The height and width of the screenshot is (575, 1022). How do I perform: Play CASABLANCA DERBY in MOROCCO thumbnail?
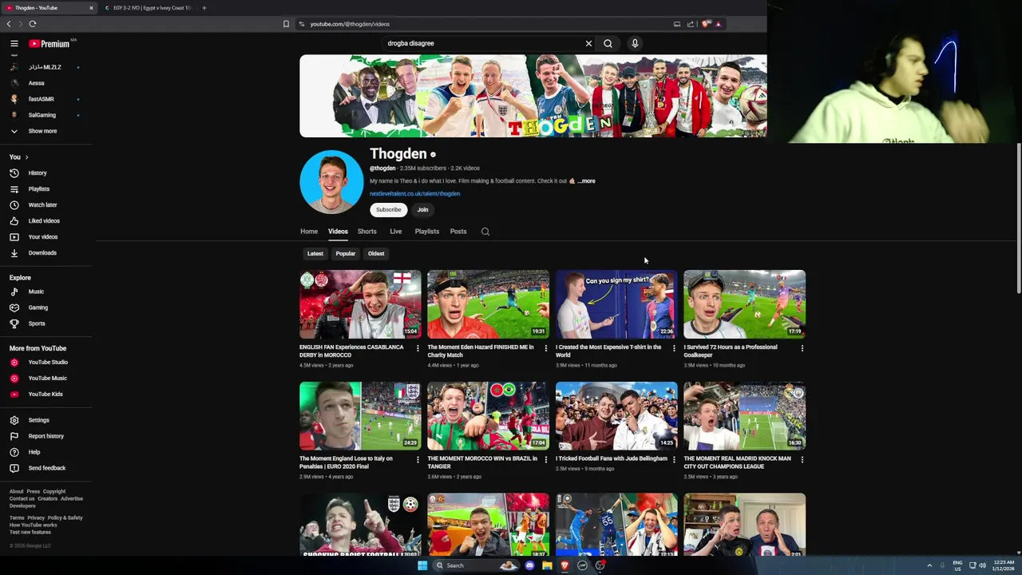click(x=360, y=304)
